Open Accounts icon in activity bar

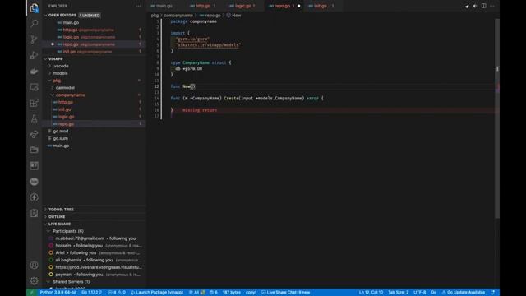point(34,265)
